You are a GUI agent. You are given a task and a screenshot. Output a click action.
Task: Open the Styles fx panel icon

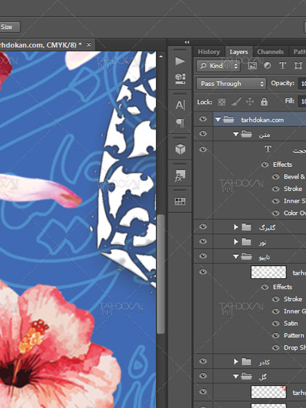[180, 176]
